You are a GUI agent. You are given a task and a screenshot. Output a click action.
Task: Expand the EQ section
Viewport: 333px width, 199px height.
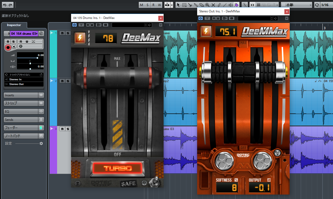tap(21, 112)
